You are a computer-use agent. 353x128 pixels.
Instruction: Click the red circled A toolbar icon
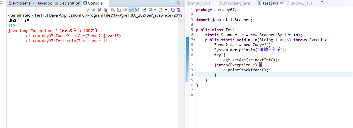179,10
